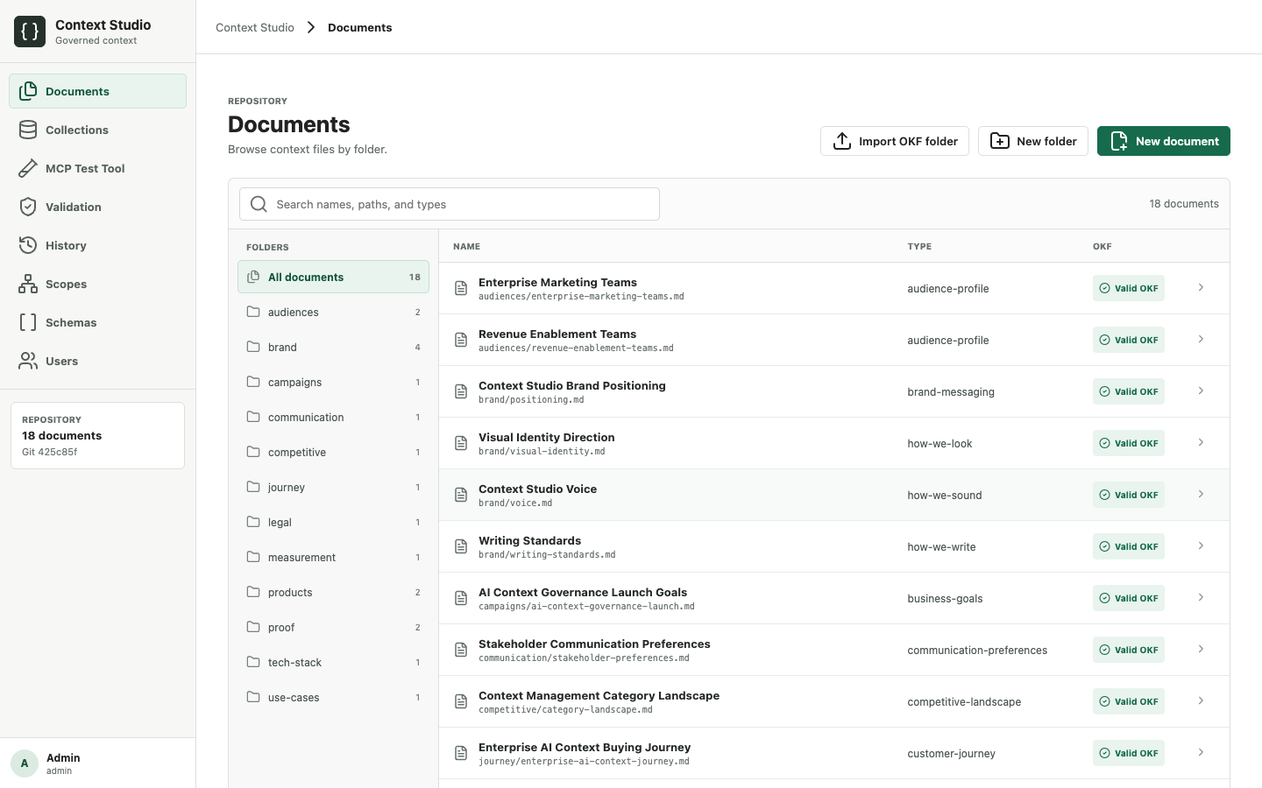Click the Import OKF folder button
The image size is (1262, 788).
click(x=895, y=141)
